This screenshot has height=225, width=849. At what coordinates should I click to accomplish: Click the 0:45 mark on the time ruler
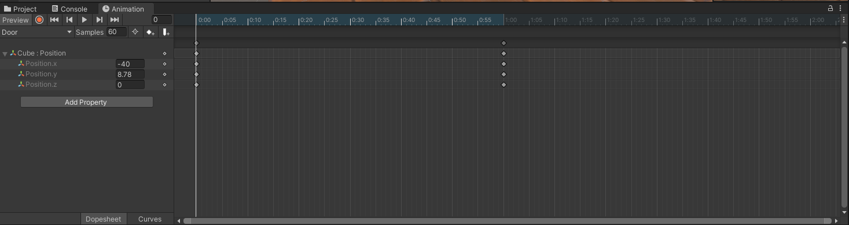(x=433, y=20)
